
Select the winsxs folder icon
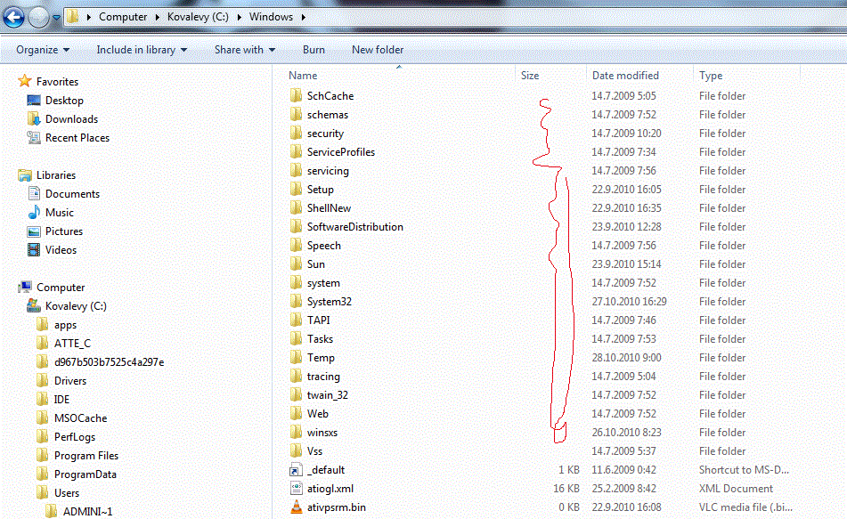click(296, 432)
